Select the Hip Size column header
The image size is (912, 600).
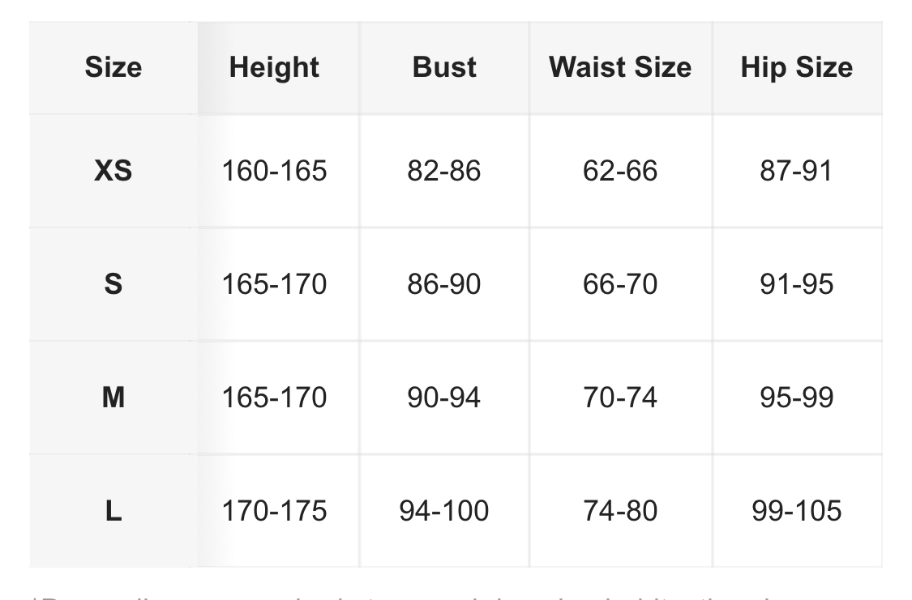[796, 67]
